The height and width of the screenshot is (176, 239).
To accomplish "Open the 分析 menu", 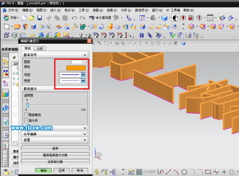I will point(126,10).
